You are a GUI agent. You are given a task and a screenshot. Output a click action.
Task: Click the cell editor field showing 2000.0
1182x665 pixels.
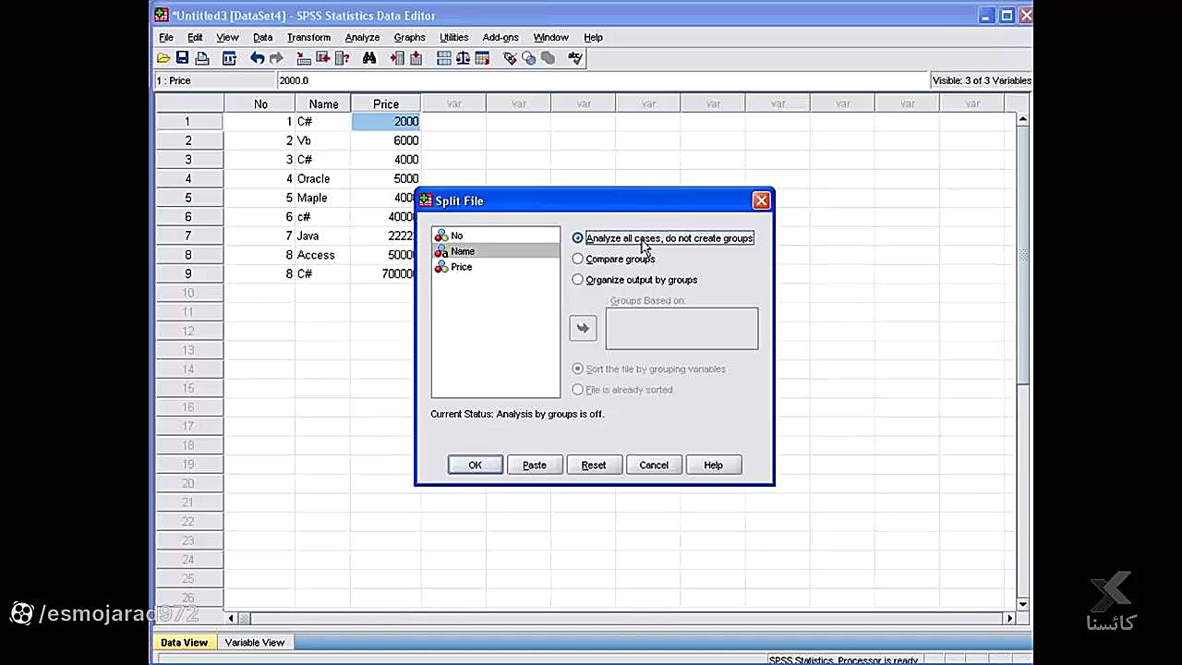[x=600, y=80]
